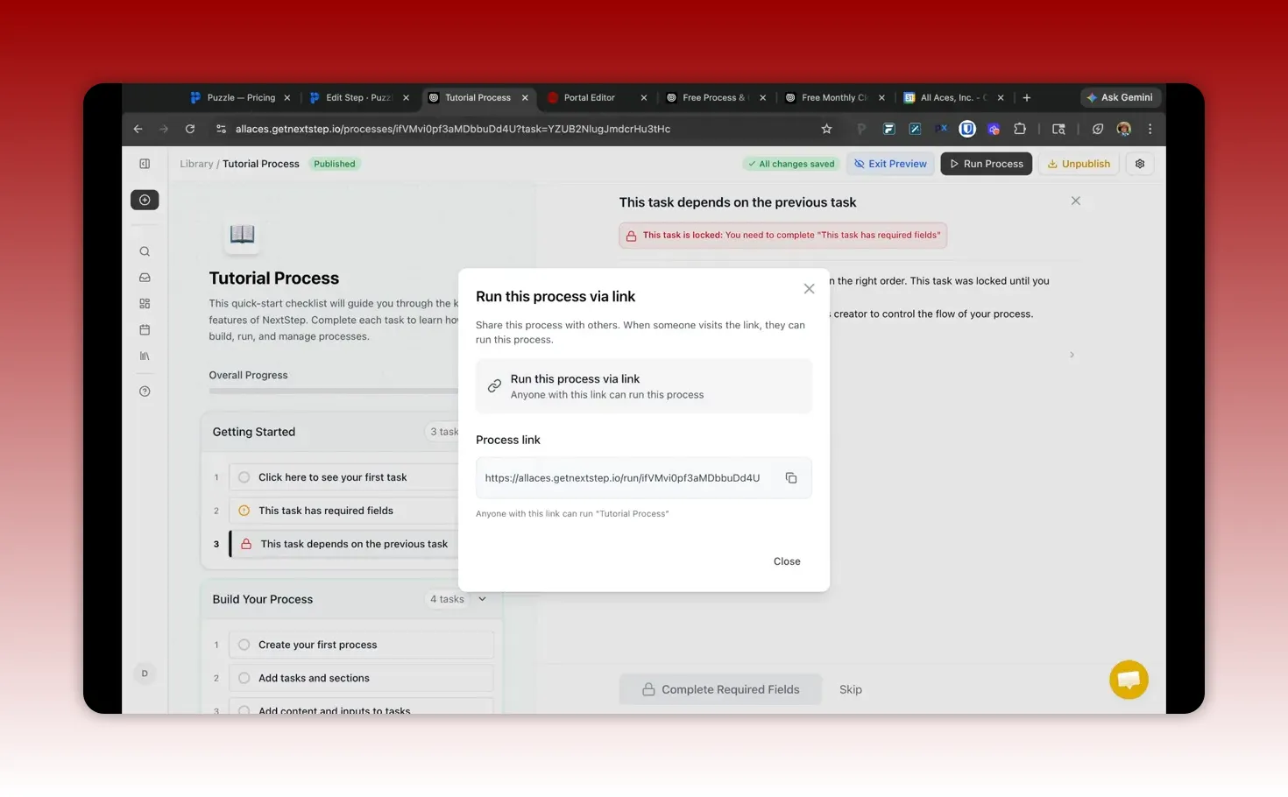Open the Inbox from the sidebar
This screenshot has height=797, width=1288.
point(144,278)
